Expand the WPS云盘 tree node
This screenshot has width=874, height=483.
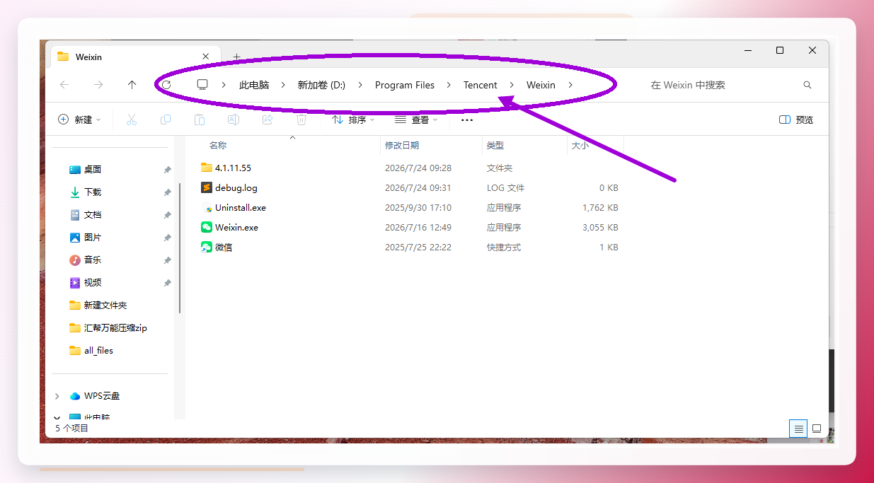pos(57,396)
